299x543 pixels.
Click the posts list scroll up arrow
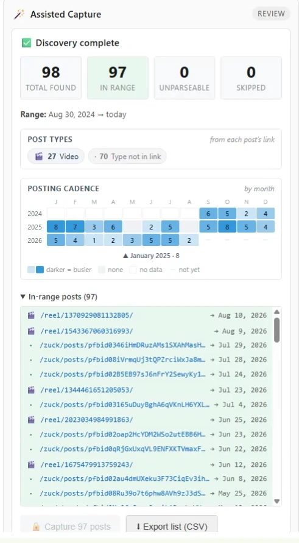tap(277, 312)
